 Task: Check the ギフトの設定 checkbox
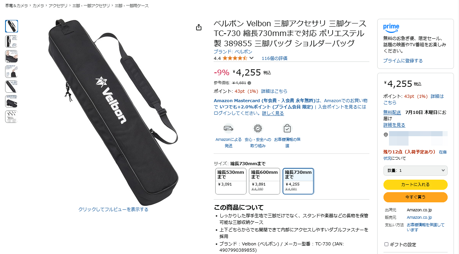pyautogui.click(x=386, y=244)
